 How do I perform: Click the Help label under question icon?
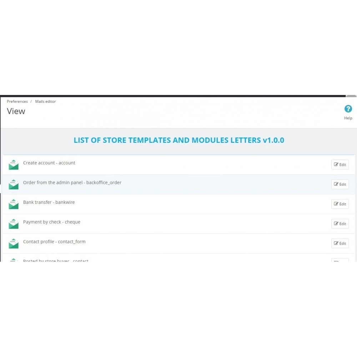coord(348,118)
